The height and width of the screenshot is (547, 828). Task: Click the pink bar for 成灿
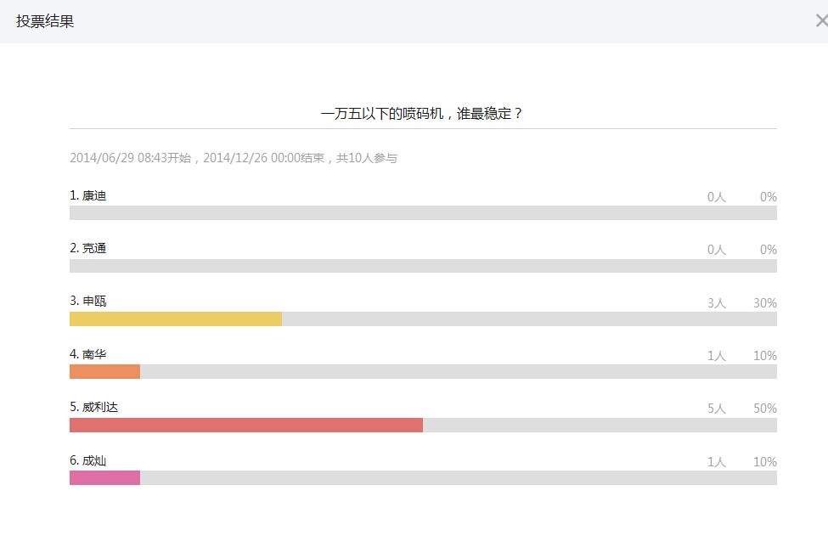click(x=105, y=478)
